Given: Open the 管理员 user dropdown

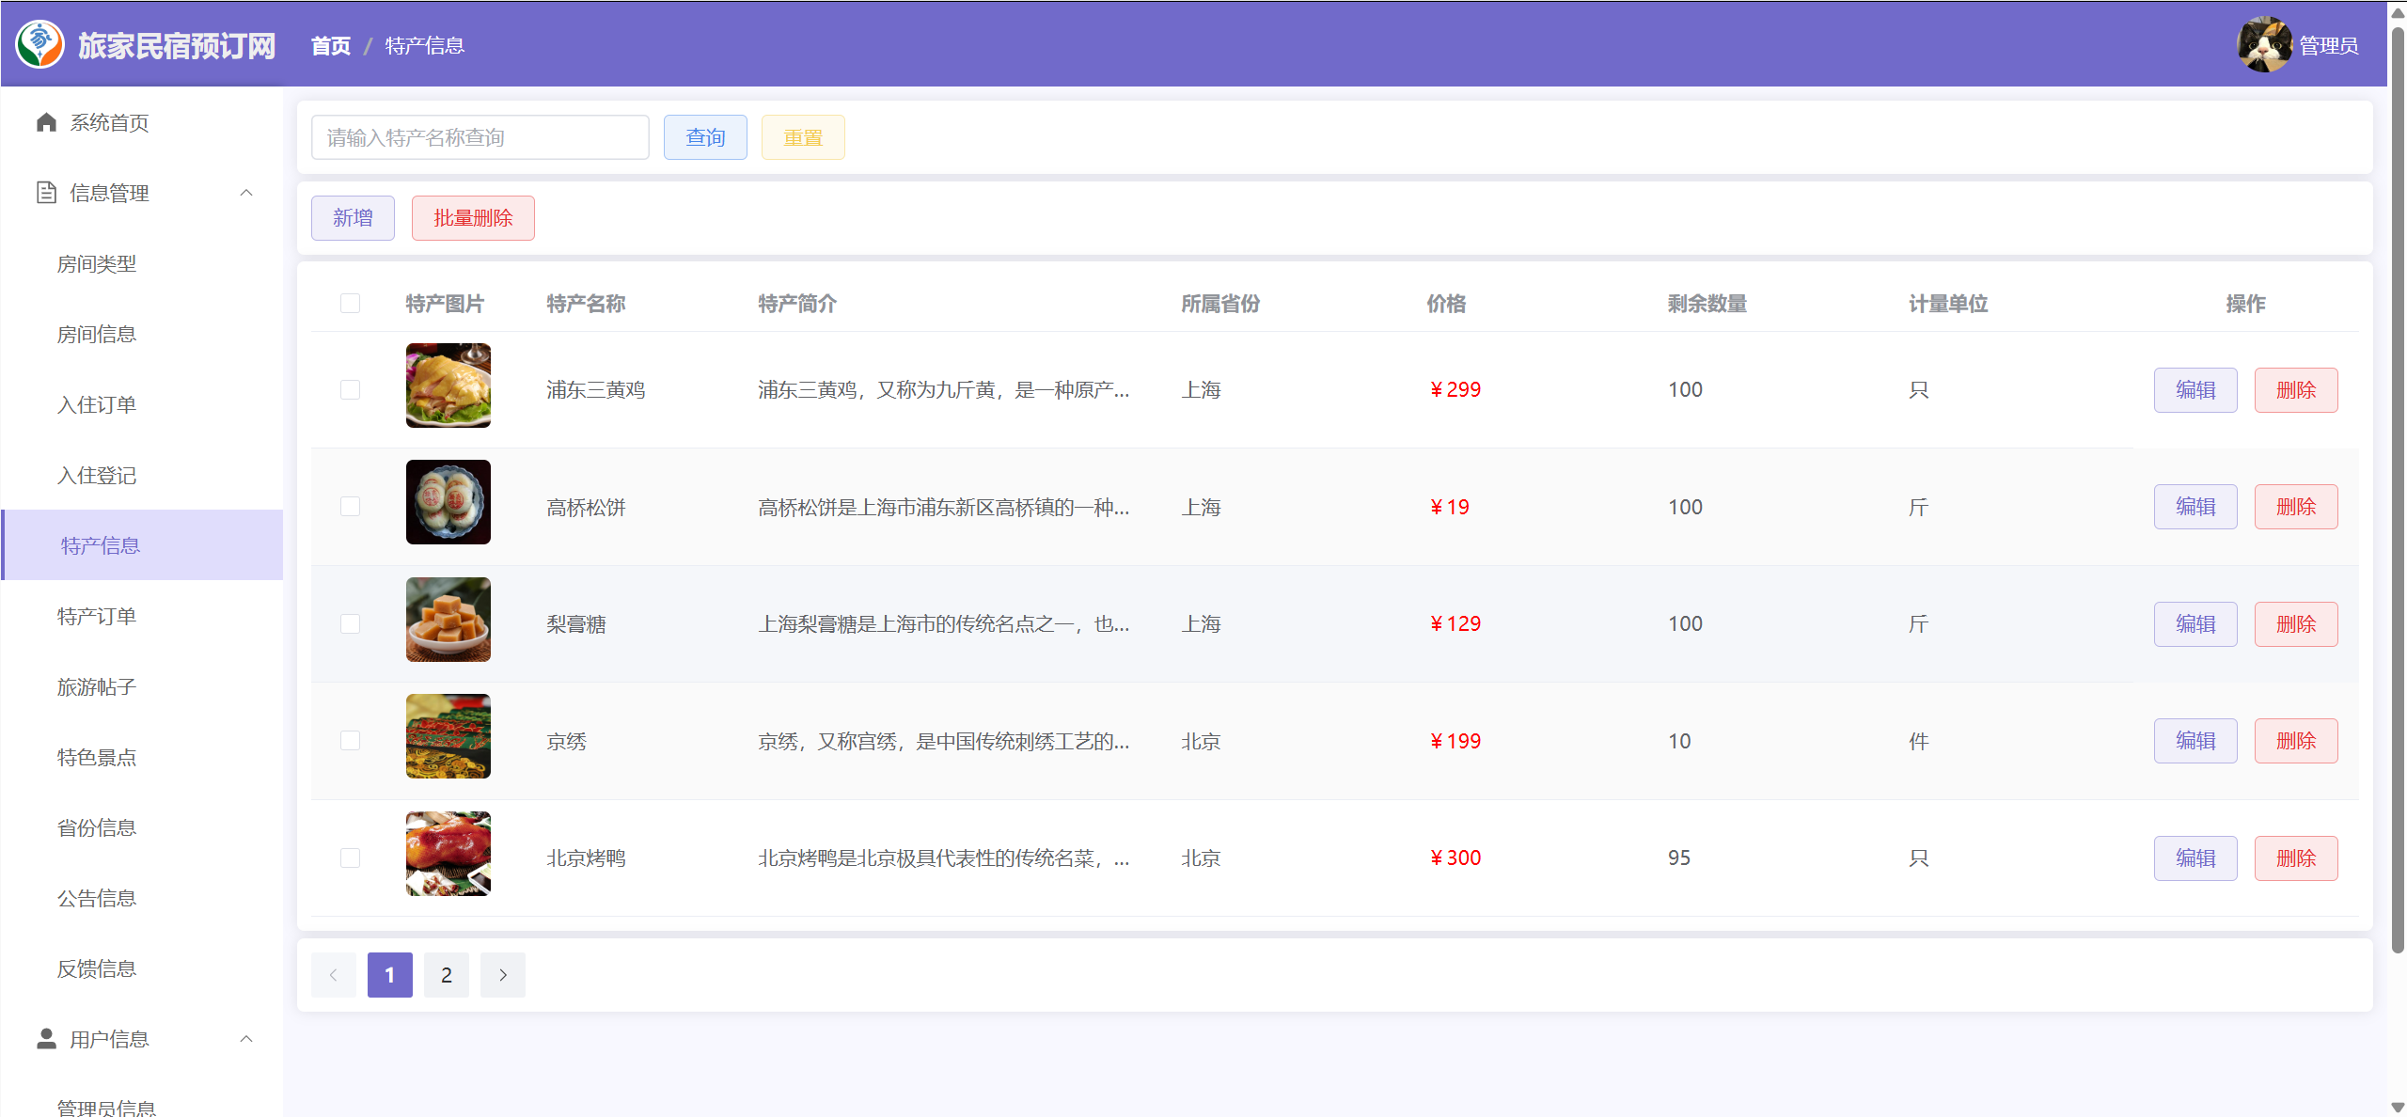Looking at the screenshot, I should 2328,45.
